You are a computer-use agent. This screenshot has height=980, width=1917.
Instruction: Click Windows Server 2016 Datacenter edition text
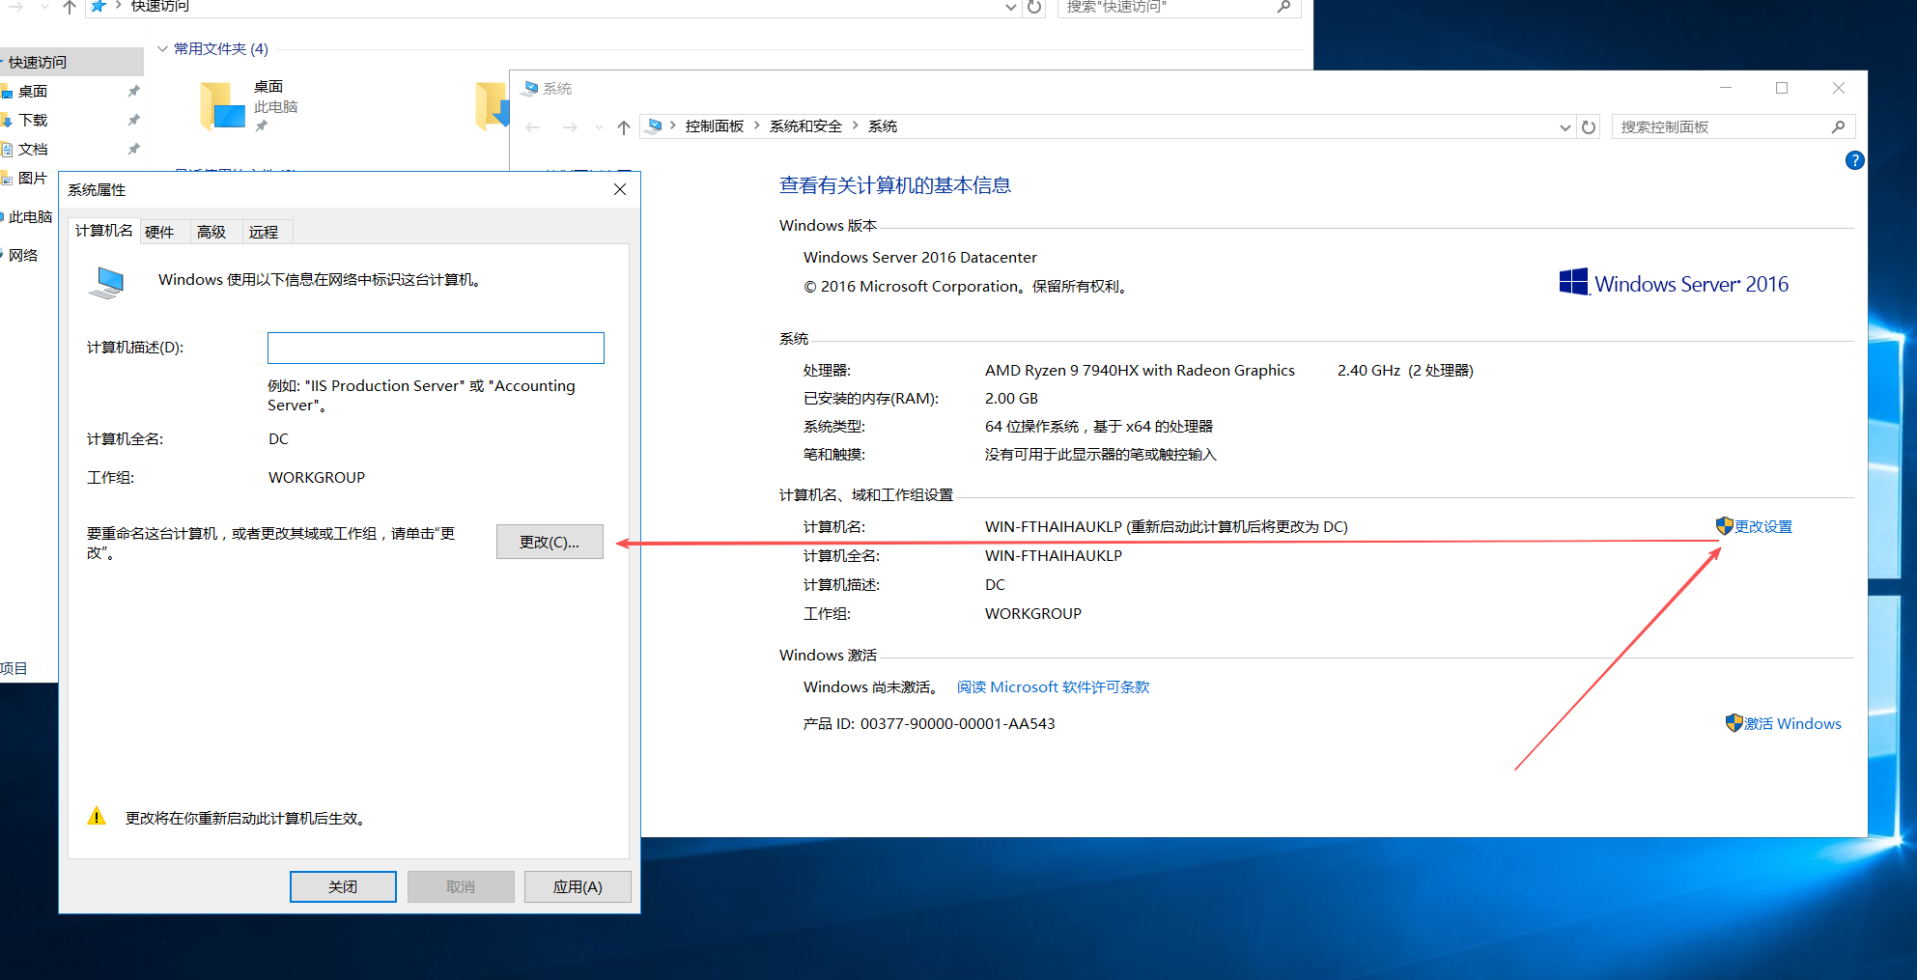(x=920, y=257)
